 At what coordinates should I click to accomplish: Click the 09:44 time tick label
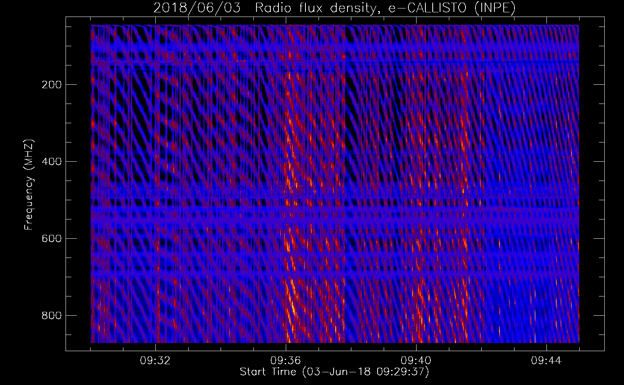pos(546,361)
